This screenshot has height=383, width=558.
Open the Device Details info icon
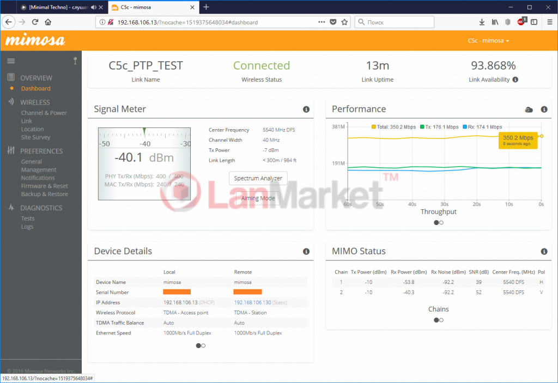tap(306, 251)
